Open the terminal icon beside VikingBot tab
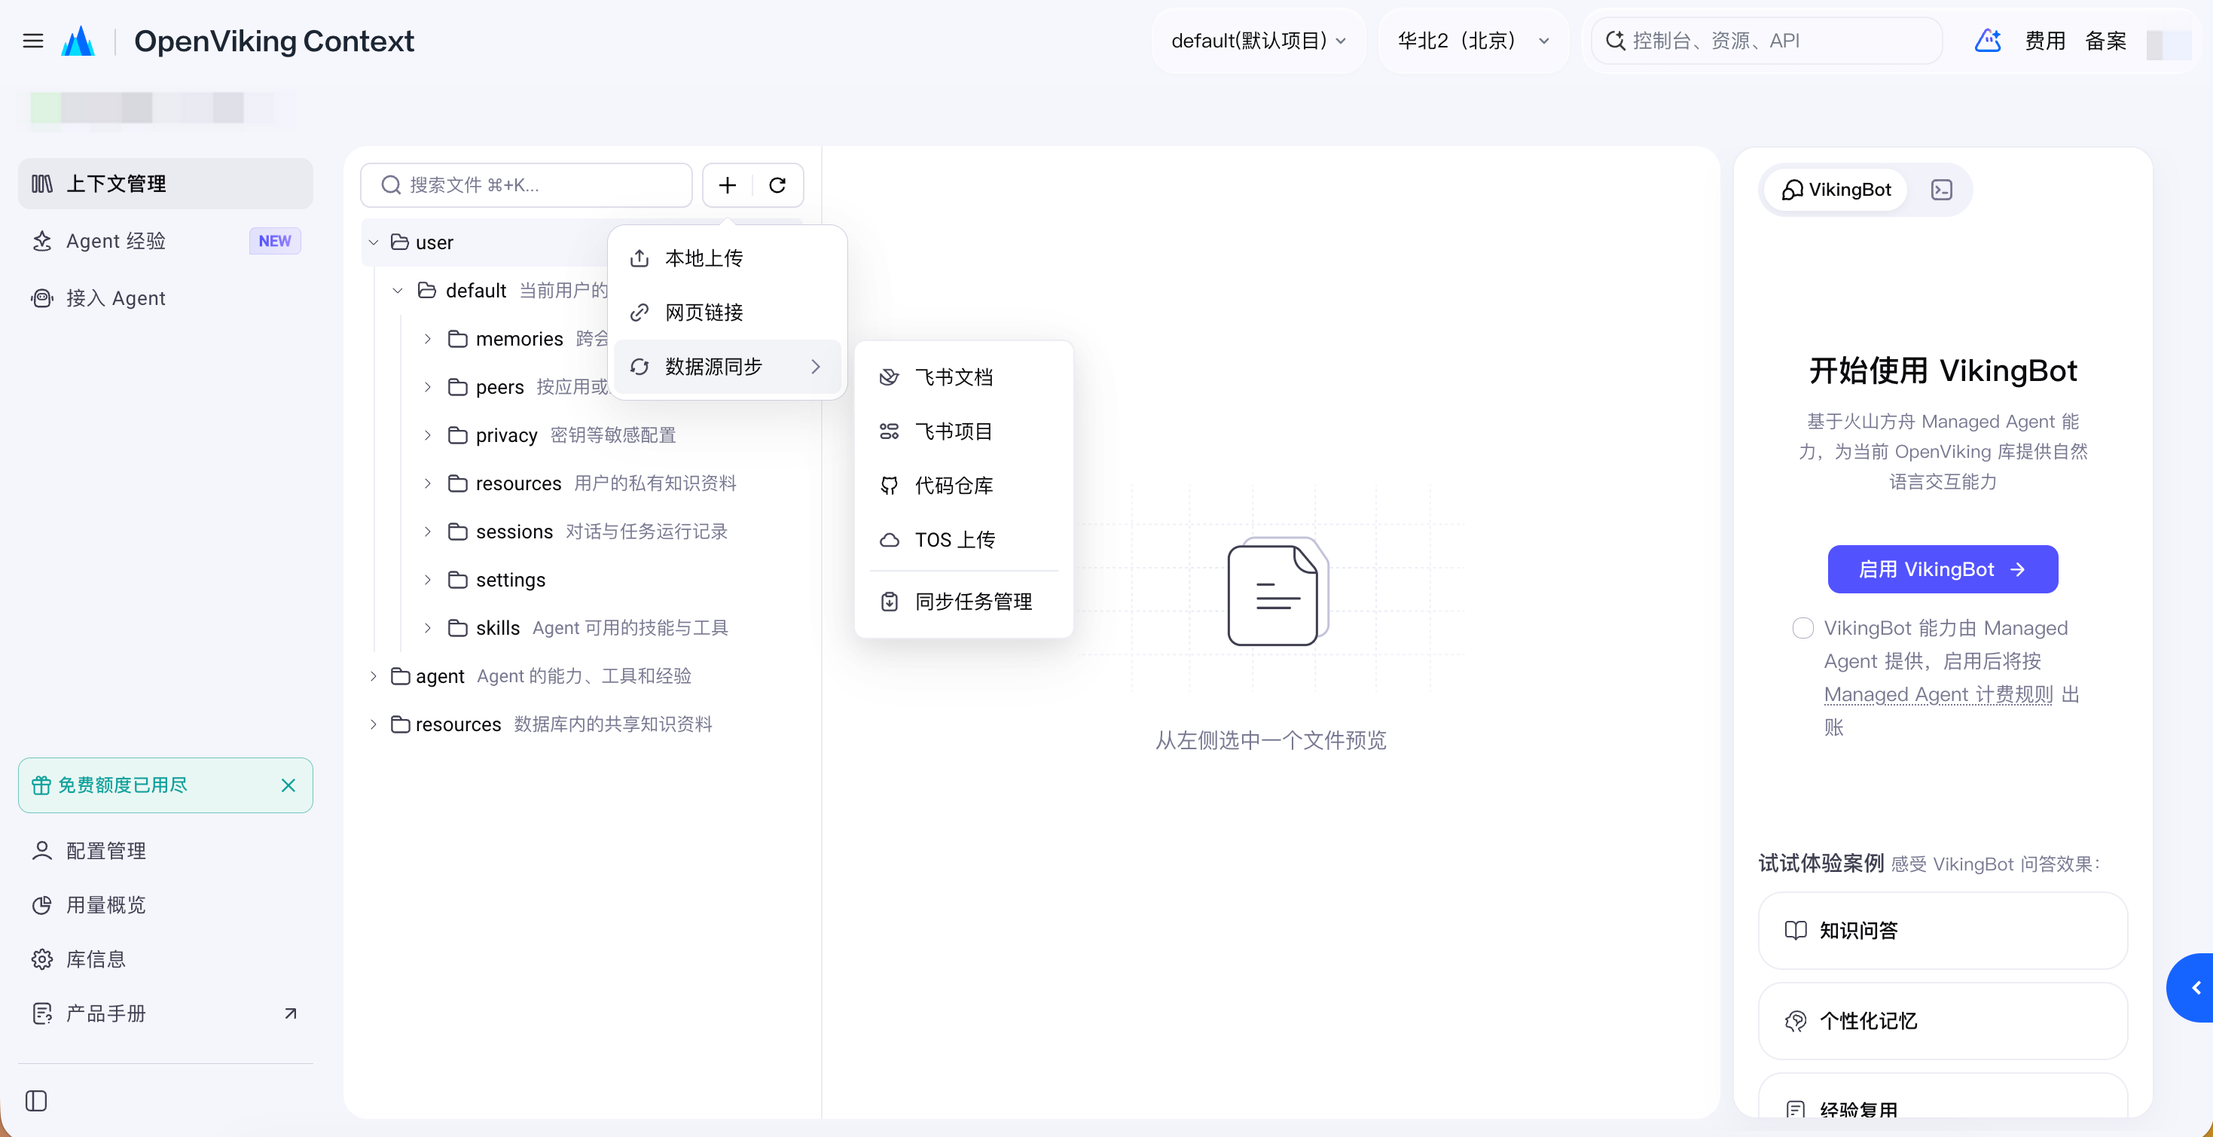2213x1137 pixels. pyautogui.click(x=1942, y=190)
